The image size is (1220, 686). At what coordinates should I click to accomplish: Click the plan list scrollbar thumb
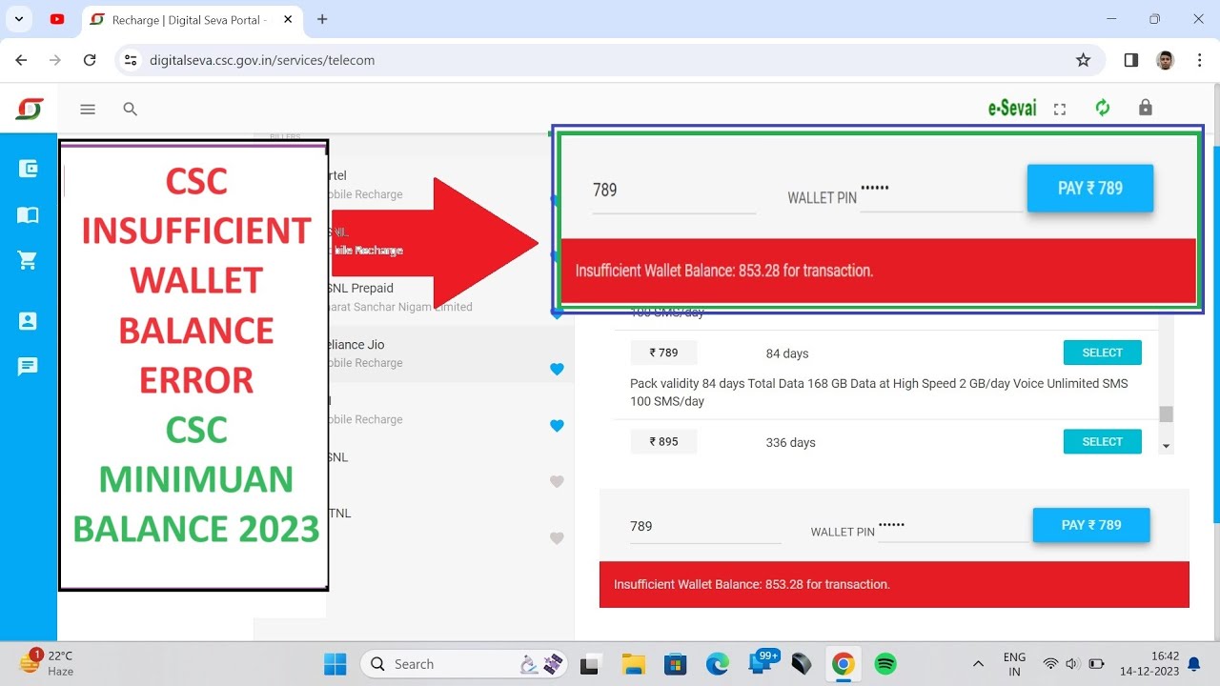[1166, 414]
